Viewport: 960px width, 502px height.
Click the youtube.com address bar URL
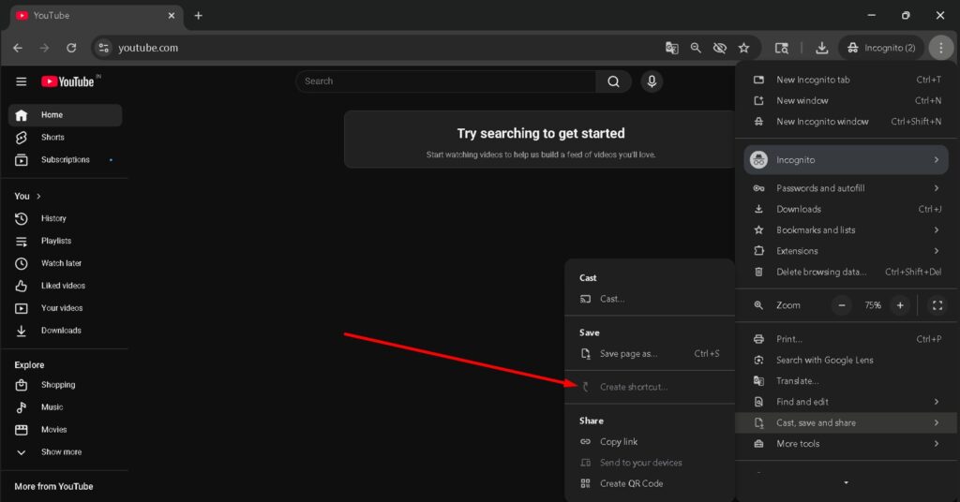[148, 48]
